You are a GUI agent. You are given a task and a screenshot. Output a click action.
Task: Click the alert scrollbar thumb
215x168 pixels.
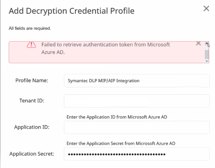point(207,54)
